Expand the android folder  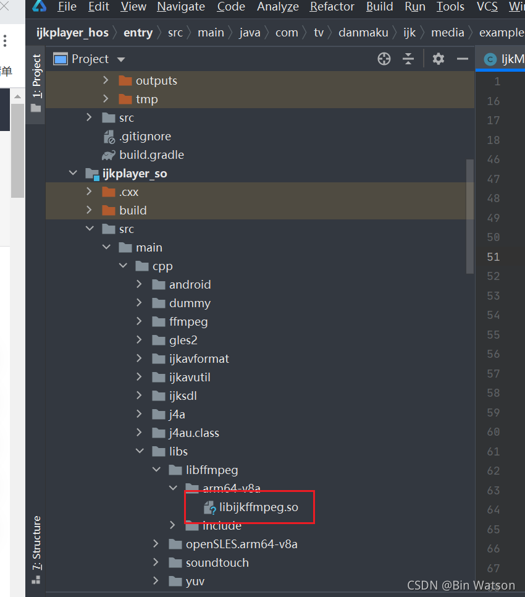point(139,284)
